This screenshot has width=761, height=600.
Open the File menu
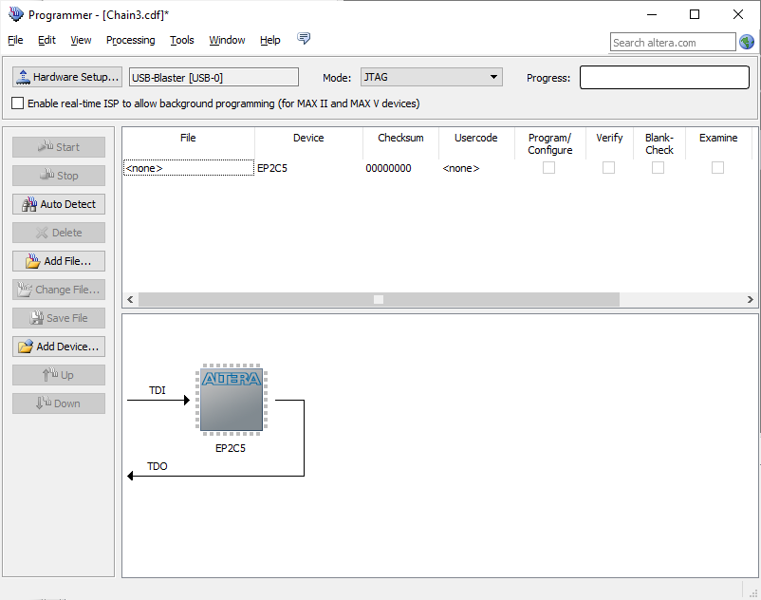pyautogui.click(x=15, y=40)
